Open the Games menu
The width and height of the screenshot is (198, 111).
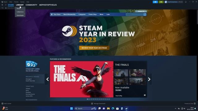pyautogui.click(x=22, y=2)
